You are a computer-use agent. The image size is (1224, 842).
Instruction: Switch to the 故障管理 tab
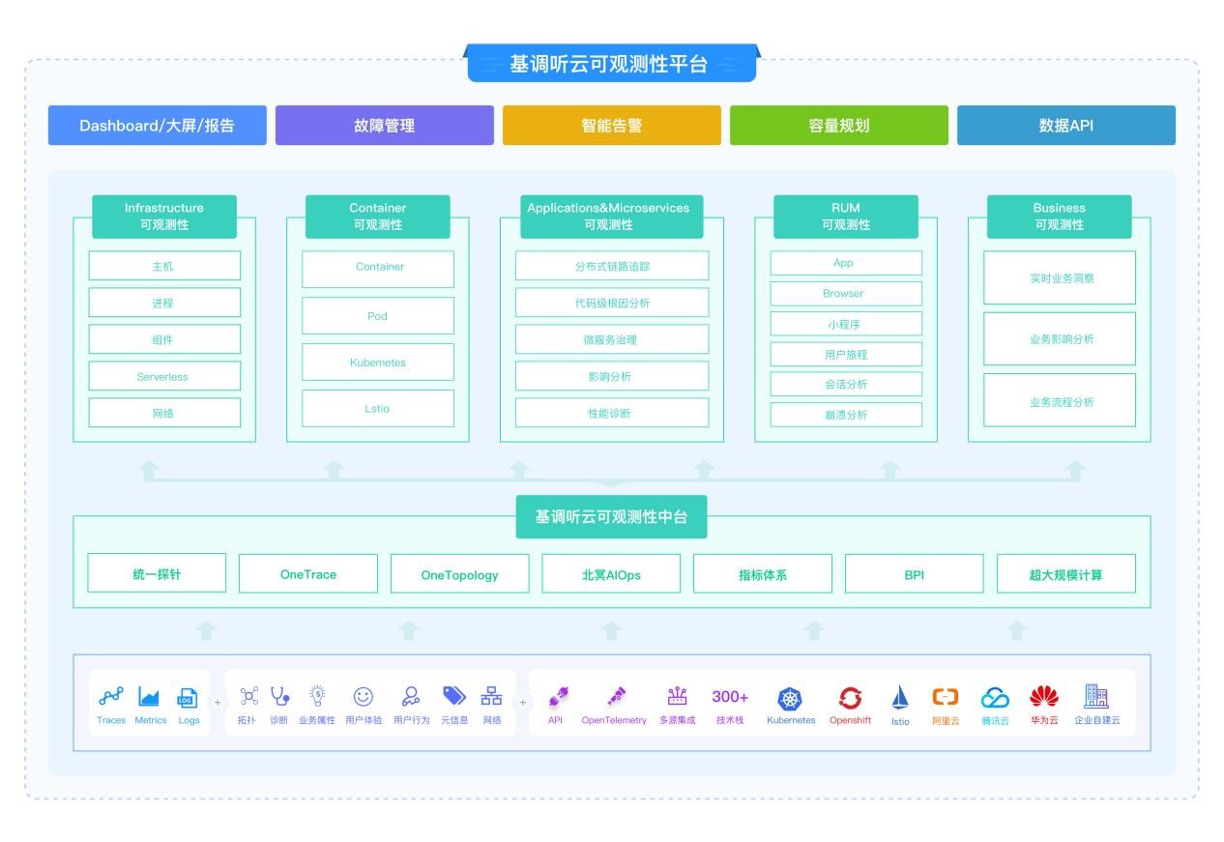pyautogui.click(x=384, y=126)
